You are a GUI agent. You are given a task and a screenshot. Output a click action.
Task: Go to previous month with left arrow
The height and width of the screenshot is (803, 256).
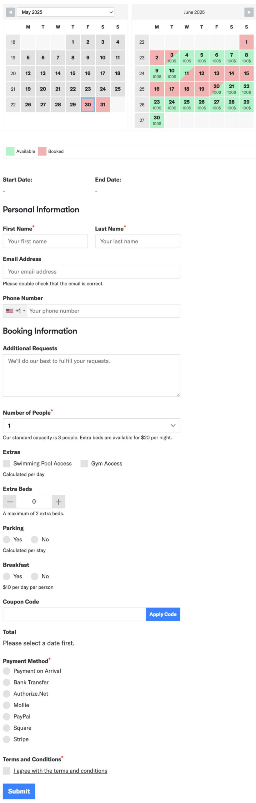point(11,12)
